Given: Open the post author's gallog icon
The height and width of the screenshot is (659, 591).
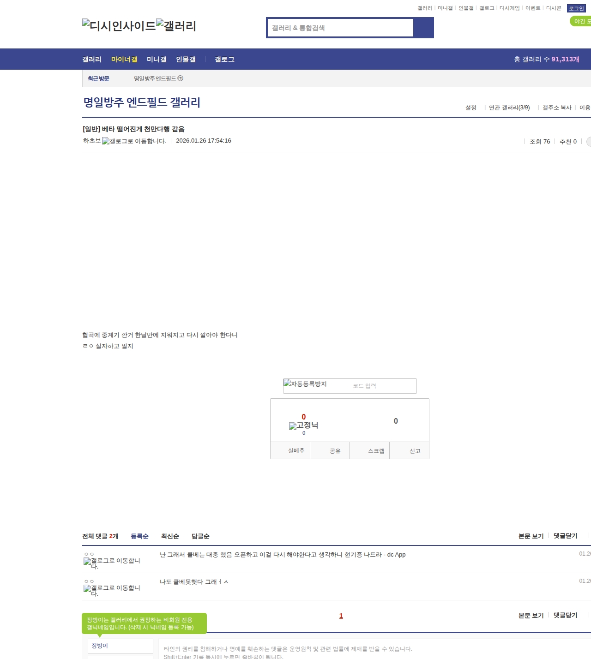Looking at the screenshot, I should point(134,141).
